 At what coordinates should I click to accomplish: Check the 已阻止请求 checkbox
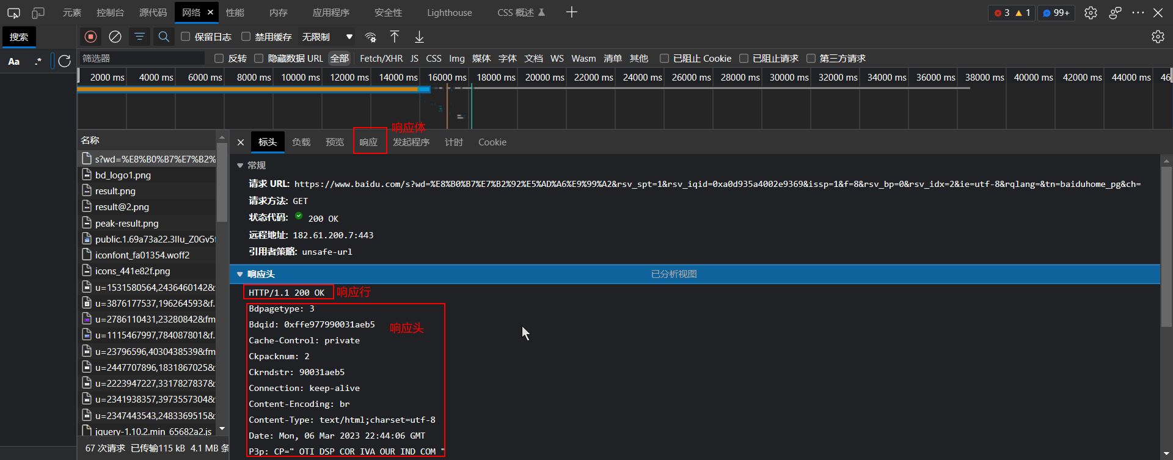744,59
